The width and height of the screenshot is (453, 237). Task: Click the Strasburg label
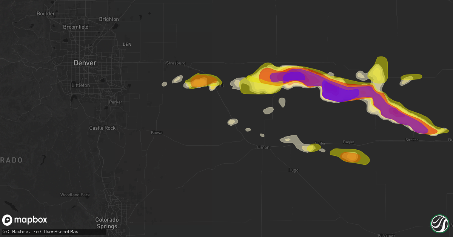[176, 63]
